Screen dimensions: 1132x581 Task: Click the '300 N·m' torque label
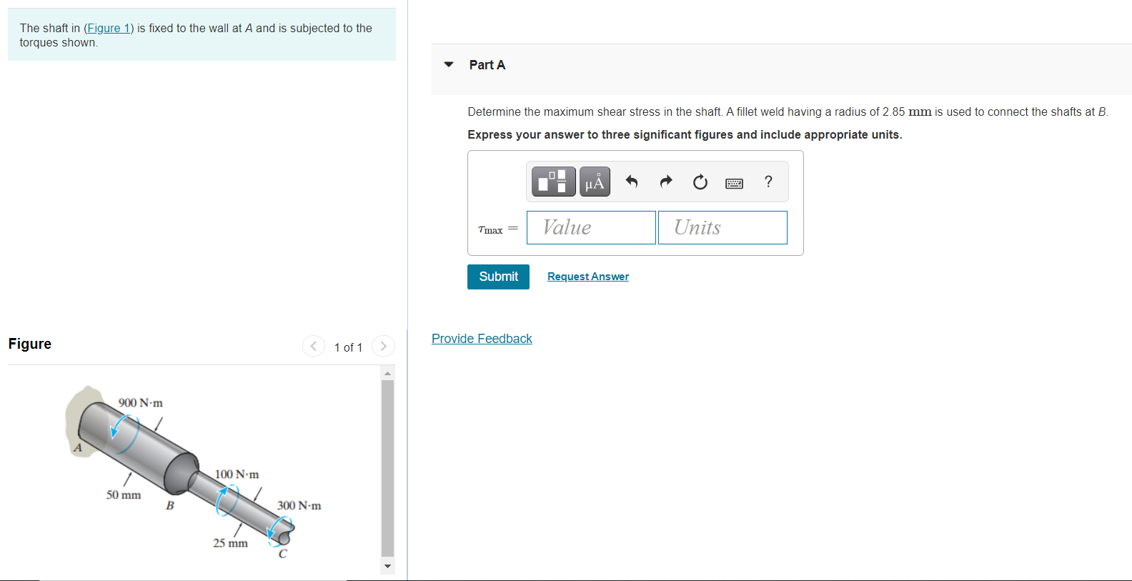(299, 506)
